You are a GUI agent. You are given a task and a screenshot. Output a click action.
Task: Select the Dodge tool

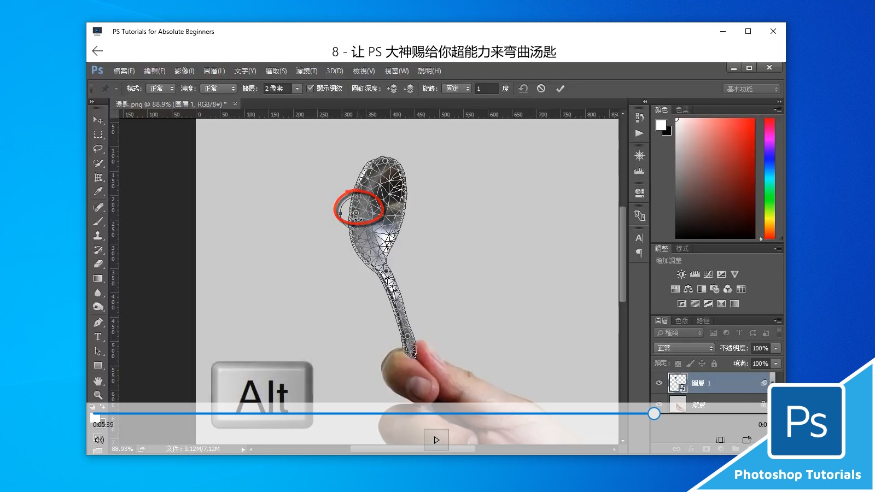coord(98,307)
